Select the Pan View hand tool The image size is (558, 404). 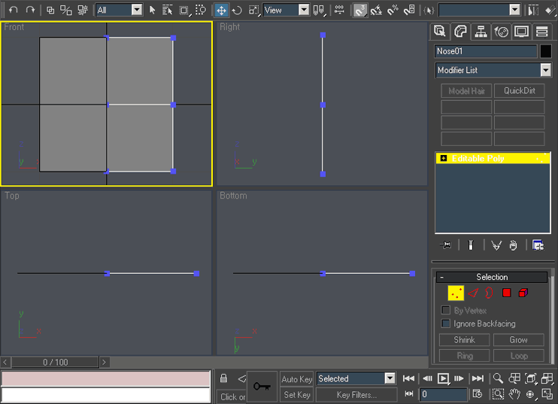click(514, 394)
